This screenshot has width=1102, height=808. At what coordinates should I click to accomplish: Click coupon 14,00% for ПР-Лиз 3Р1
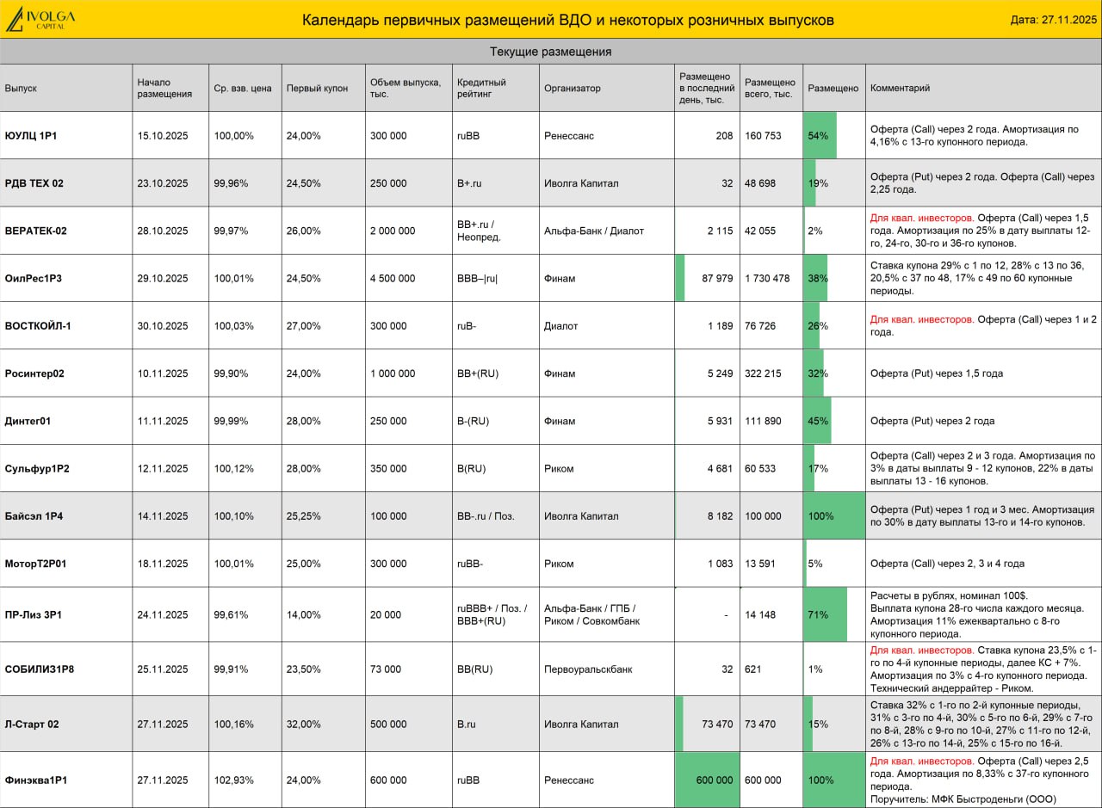point(304,614)
